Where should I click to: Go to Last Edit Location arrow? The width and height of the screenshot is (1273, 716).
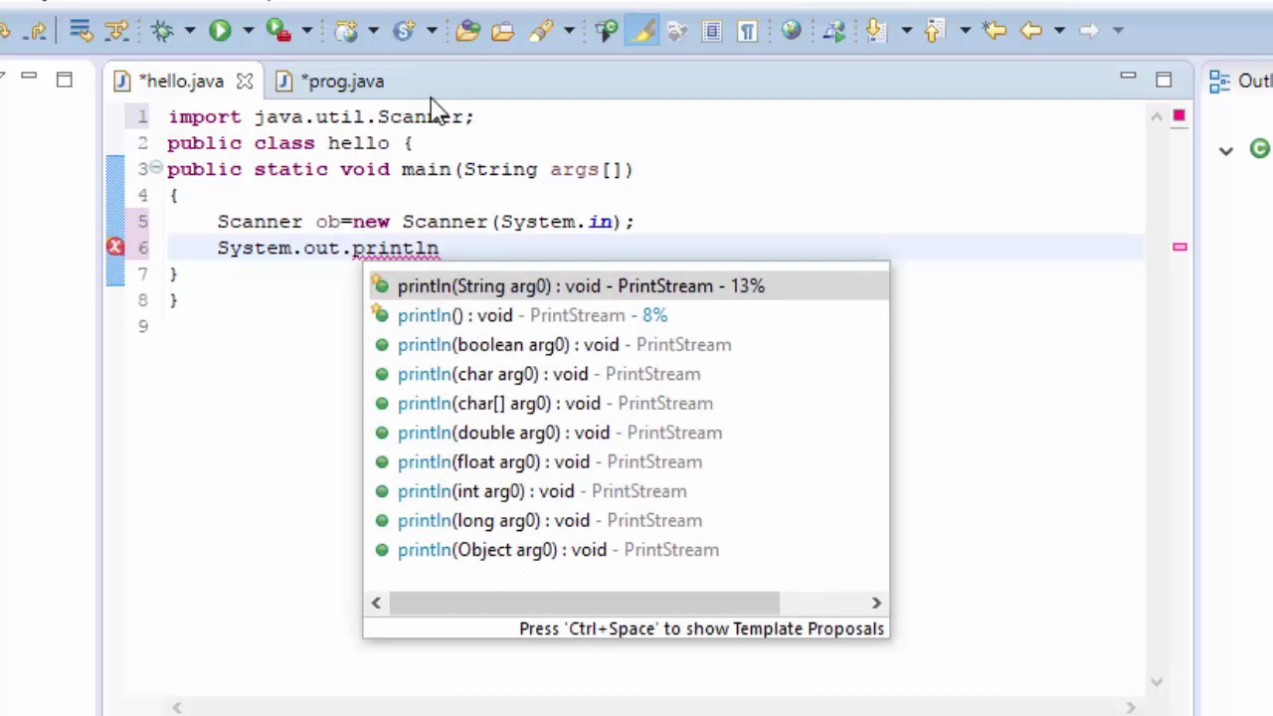point(995,31)
